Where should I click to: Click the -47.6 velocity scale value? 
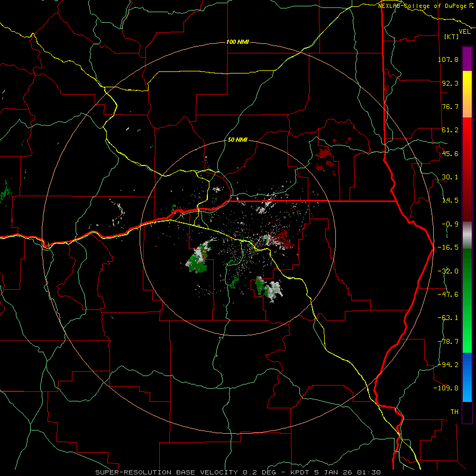click(x=448, y=295)
